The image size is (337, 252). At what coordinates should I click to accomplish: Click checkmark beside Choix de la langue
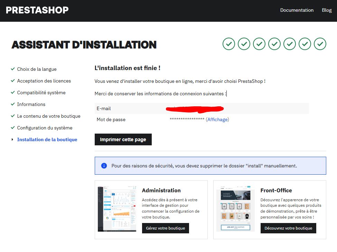click(x=13, y=69)
